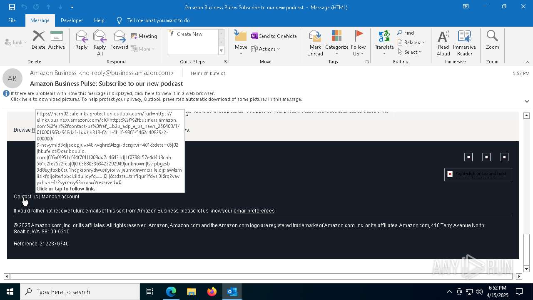The height and width of the screenshot is (300, 533).
Task: Reply to the email
Action: click(81, 40)
